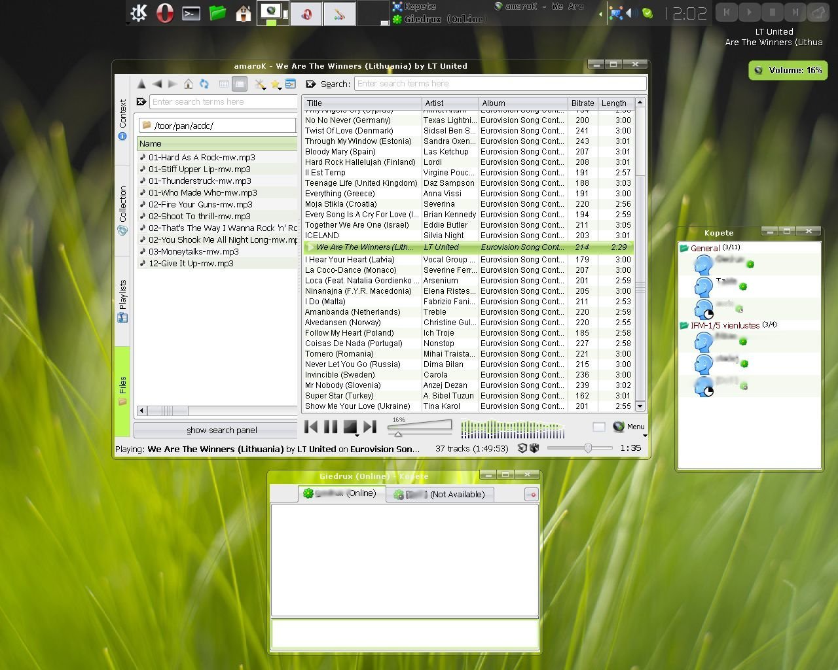This screenshot has height=670, width=838.
Task: Click play in panel media applet
Action: [749, 12]
